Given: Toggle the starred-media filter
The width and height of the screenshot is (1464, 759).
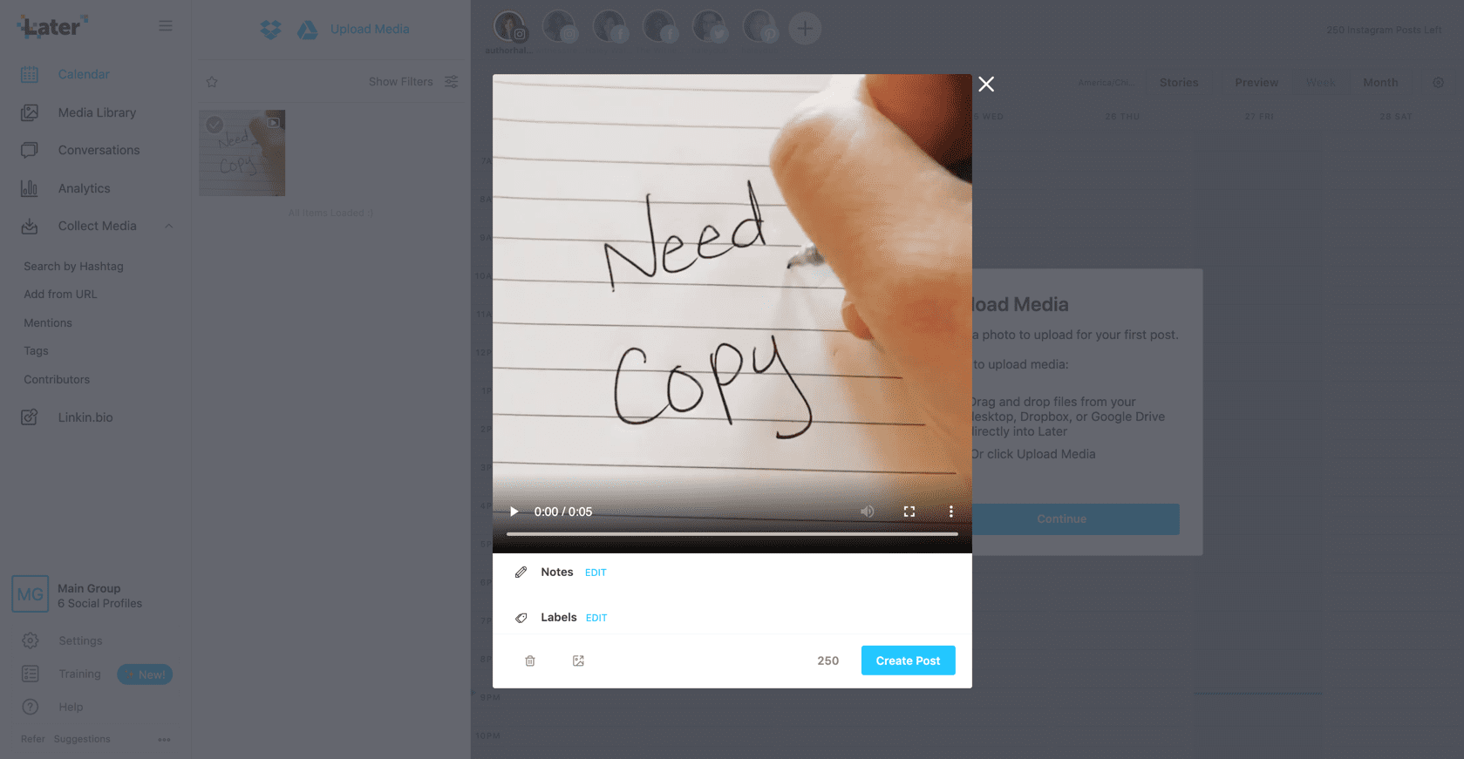Looking at the screenshot, I should pyautogui.click(x=212, y=82).
